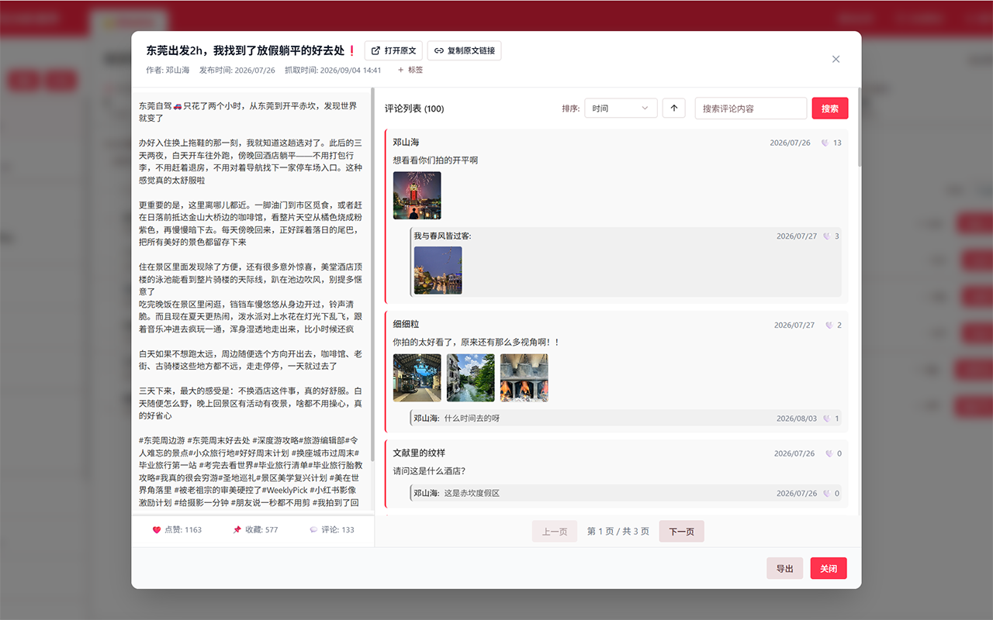Click the 上一页 pagination button
This screenshot has width=993, height=620.
[555, 532]
